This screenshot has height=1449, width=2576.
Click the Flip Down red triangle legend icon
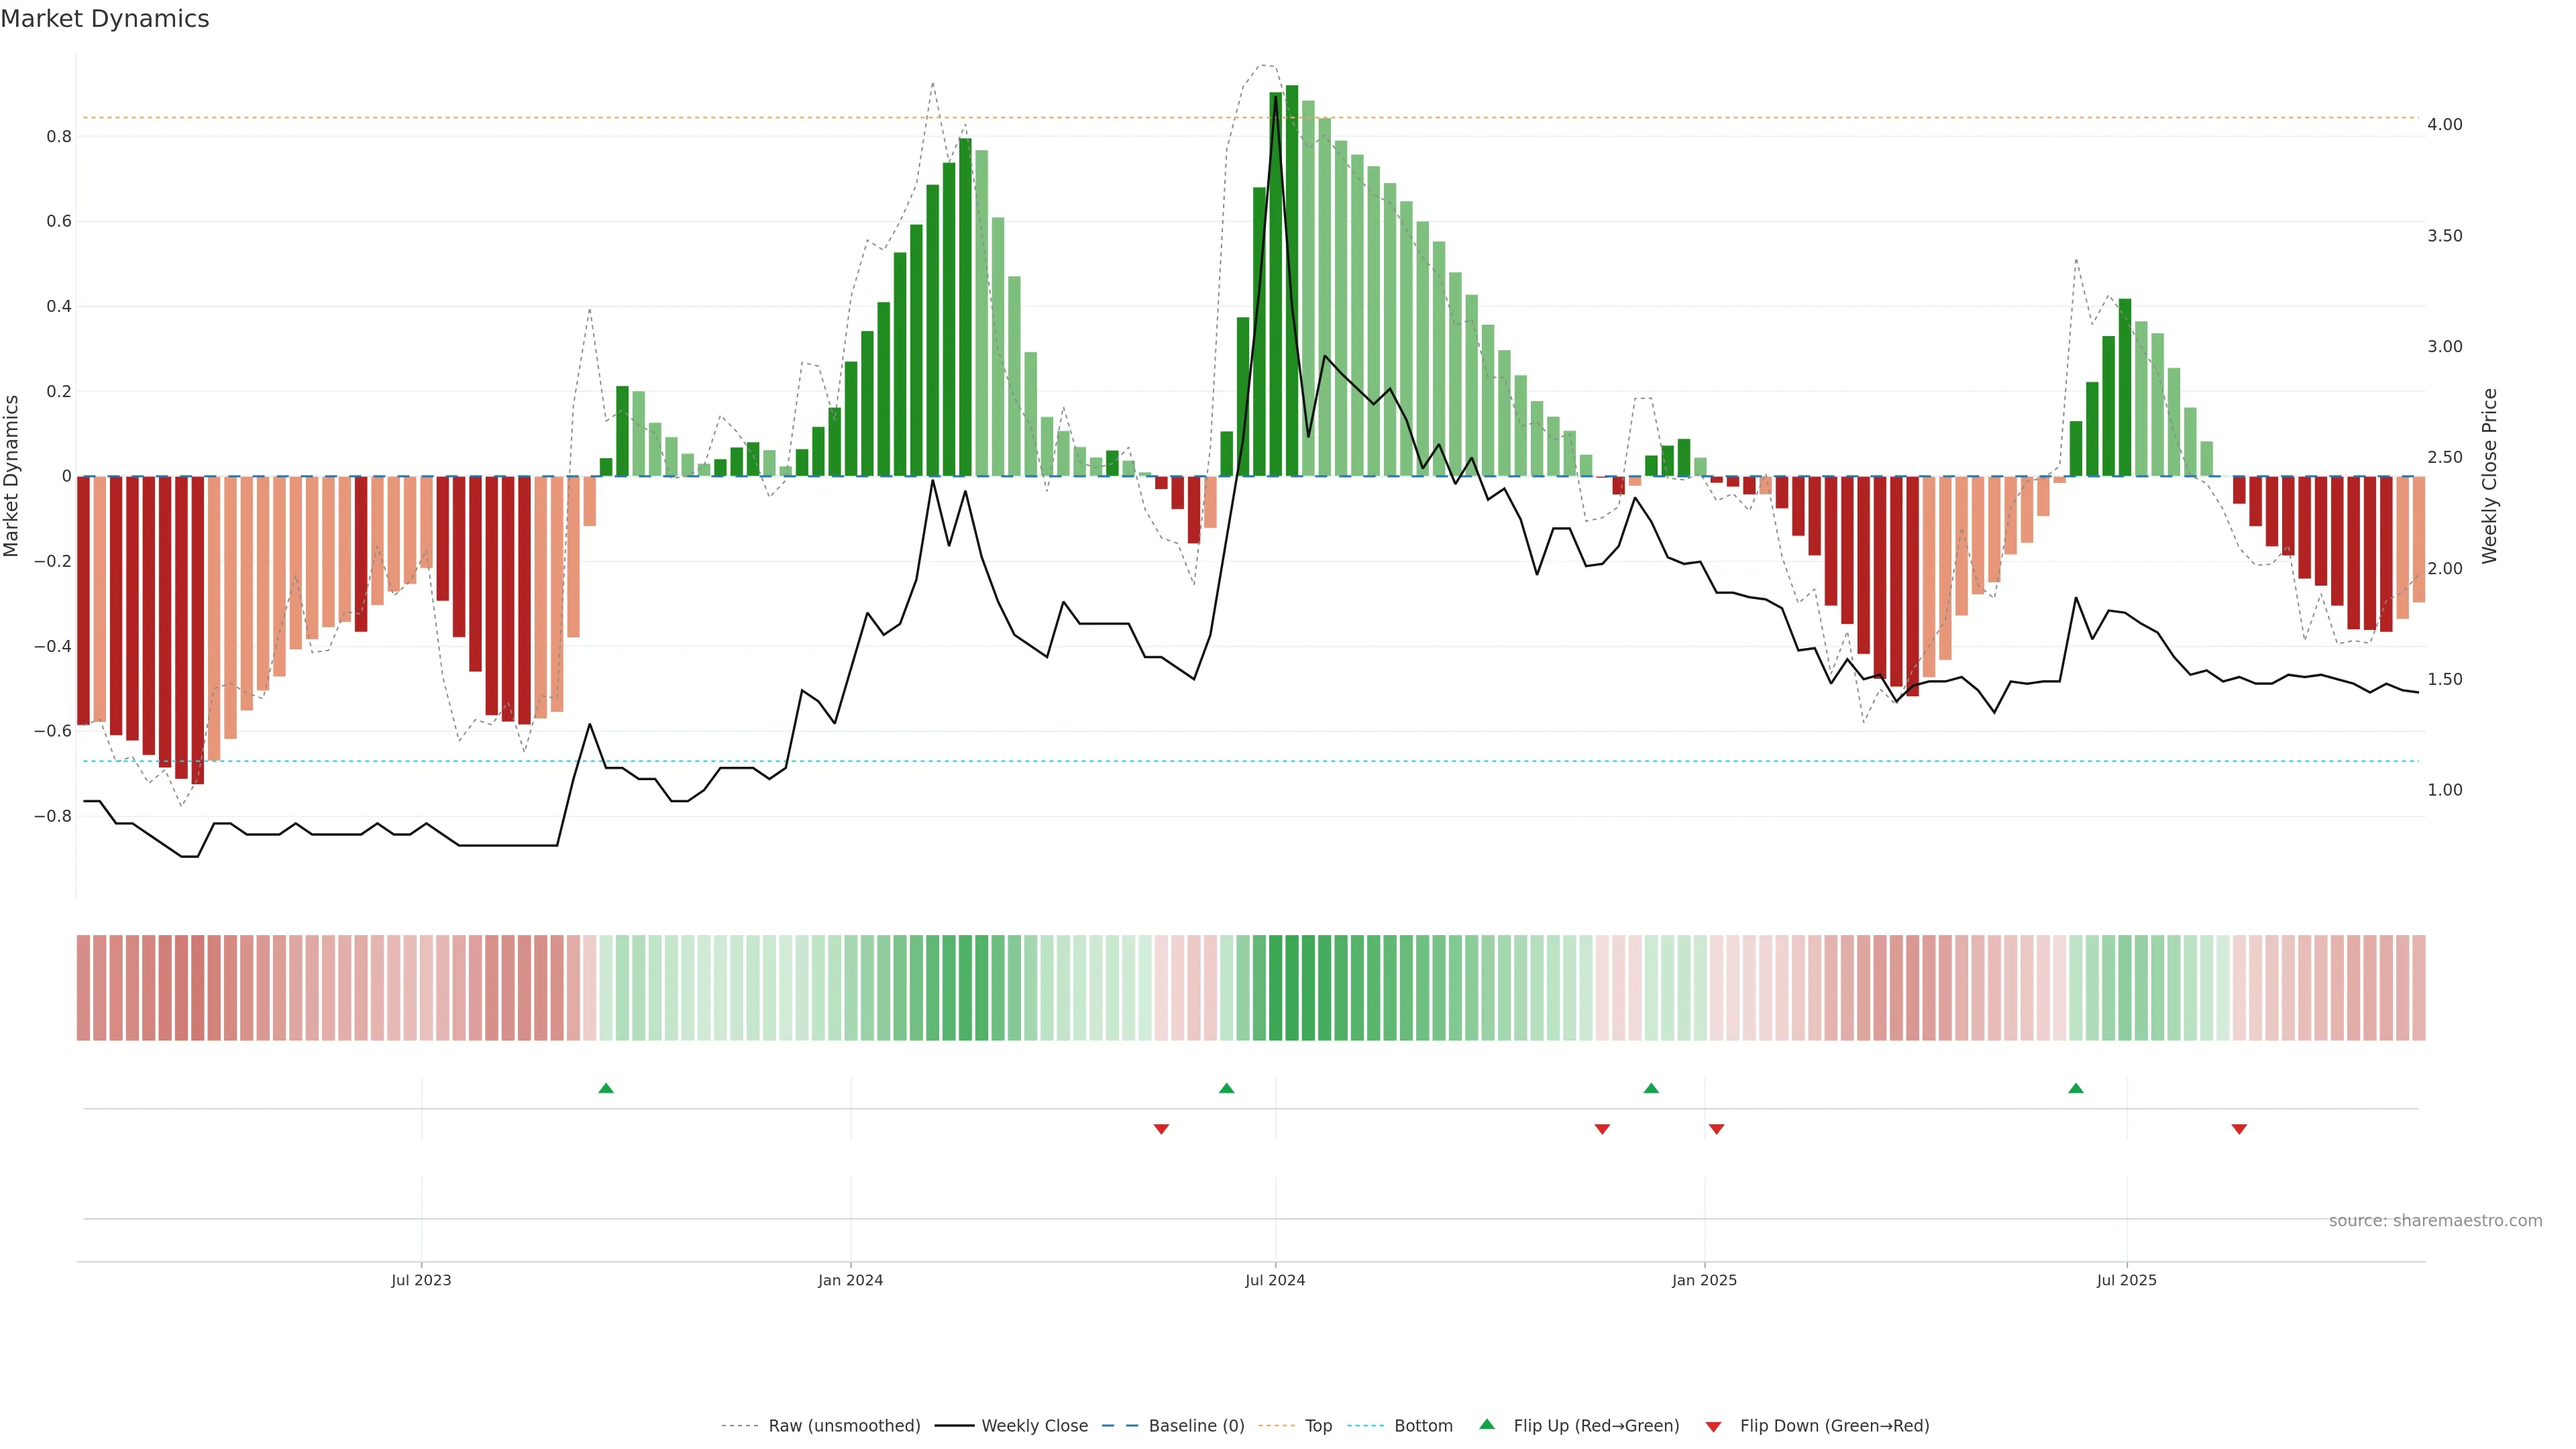(x=1713, y=1426)
